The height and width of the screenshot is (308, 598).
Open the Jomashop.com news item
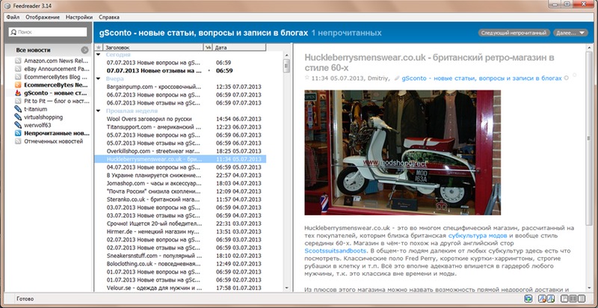180,183
